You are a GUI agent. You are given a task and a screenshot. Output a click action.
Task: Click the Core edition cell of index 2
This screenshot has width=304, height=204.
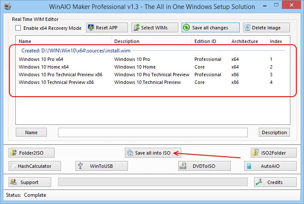pyautogui.click(x=200, y=67)
